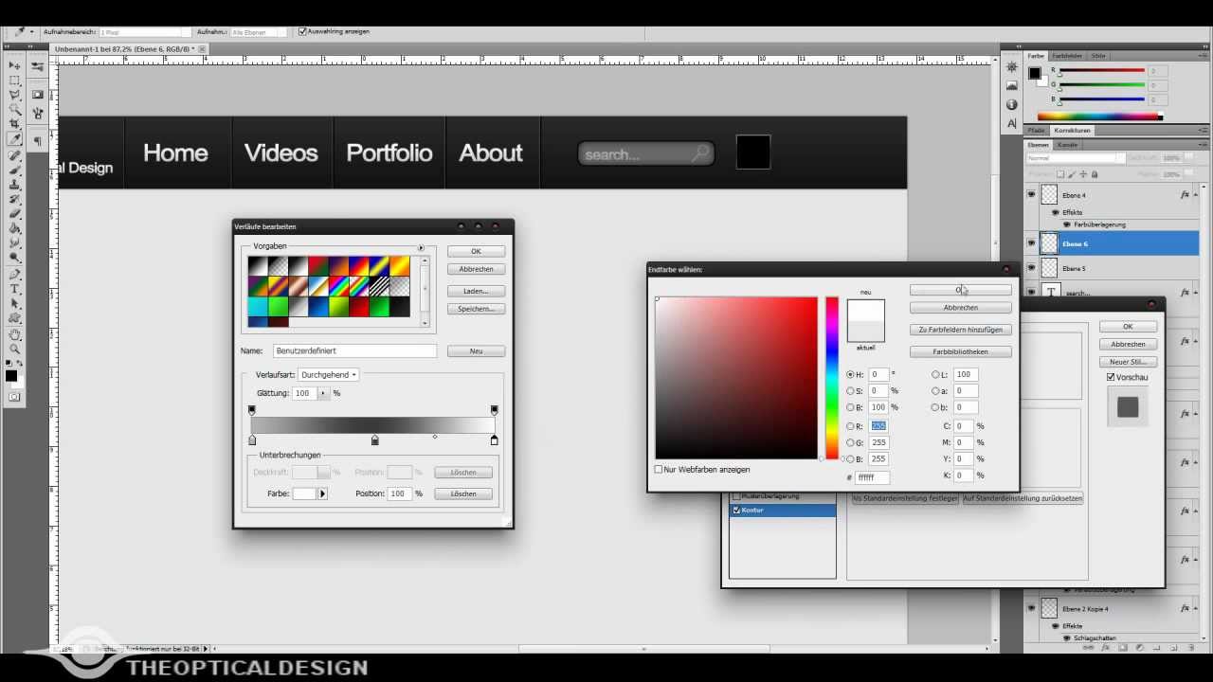Open the Farbe stop color arrow menu
Screen dimensions: 1213x682
tap(322, 494)
